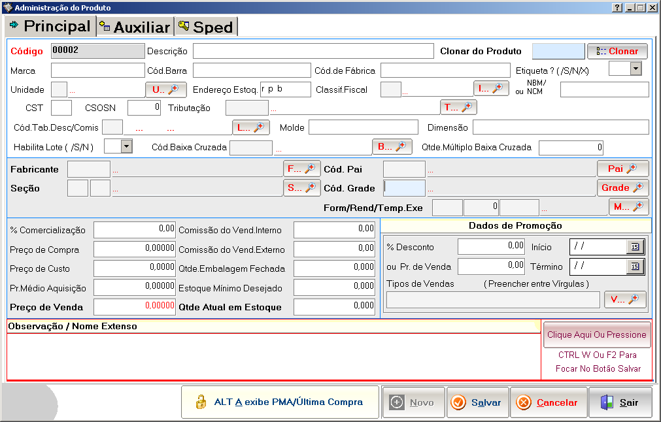This screenshot has width=661, height=422.
Task: Click the Seção lookup magnifier button
Action: (302, 188)
